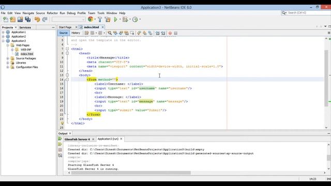Image resolution: width=331 pixels, height=186 pixels.
Task: Click the New Project toolbar icon
Action: coord(12,20)
